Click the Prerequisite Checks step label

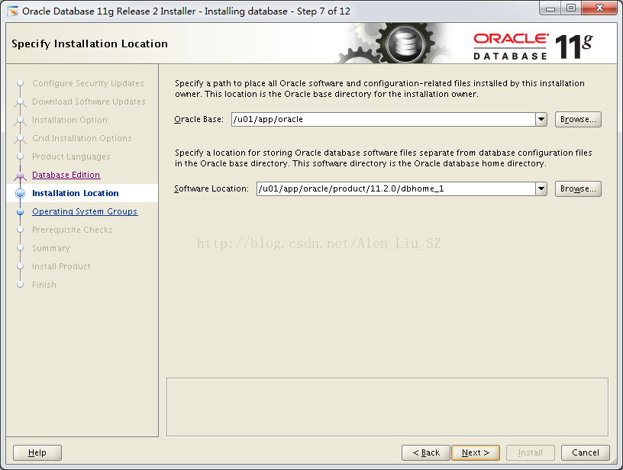pos(73,230)
